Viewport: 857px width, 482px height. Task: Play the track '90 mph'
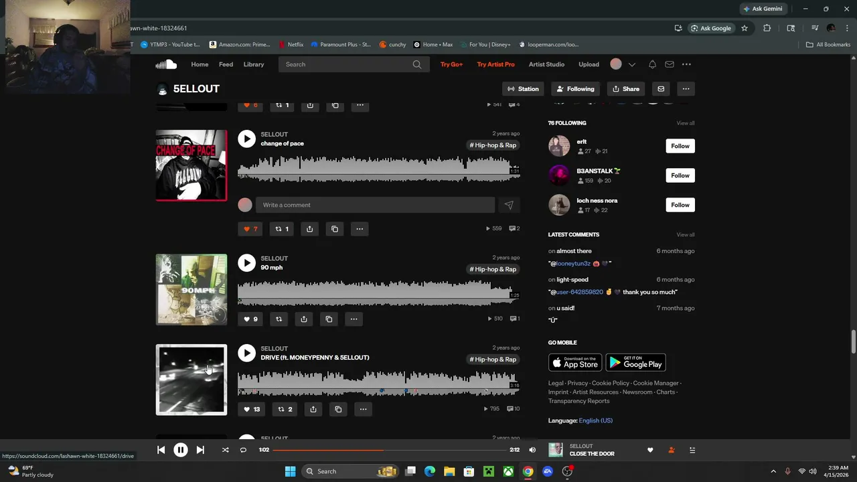click(x=246, y=262)
